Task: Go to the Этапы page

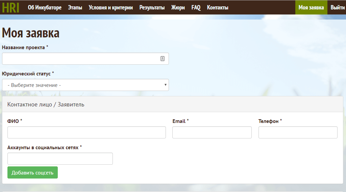Action: tap(75, 7)
